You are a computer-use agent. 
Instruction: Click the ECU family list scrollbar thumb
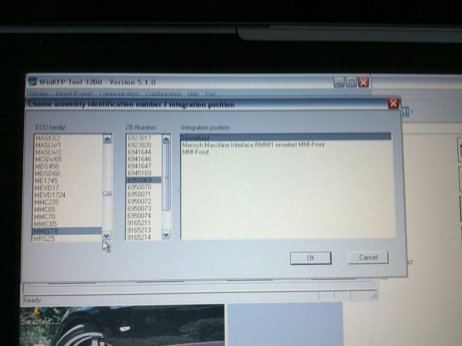pos(107,193)
